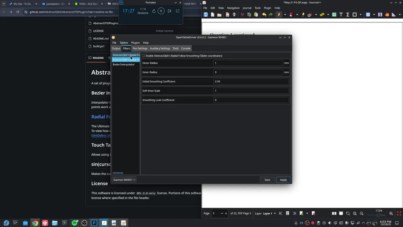Screen dimensions: 403x227
Task: Skip to next Pomatez session
Action: (x=169, y=11)
